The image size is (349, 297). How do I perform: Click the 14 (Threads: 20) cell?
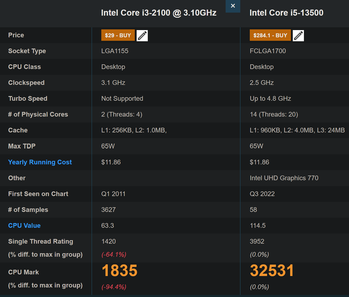point(274,114)
